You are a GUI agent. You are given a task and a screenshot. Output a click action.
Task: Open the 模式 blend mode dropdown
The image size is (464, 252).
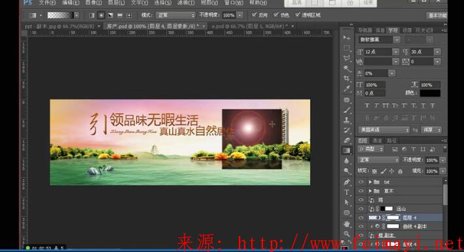click(x=176, y=15)
